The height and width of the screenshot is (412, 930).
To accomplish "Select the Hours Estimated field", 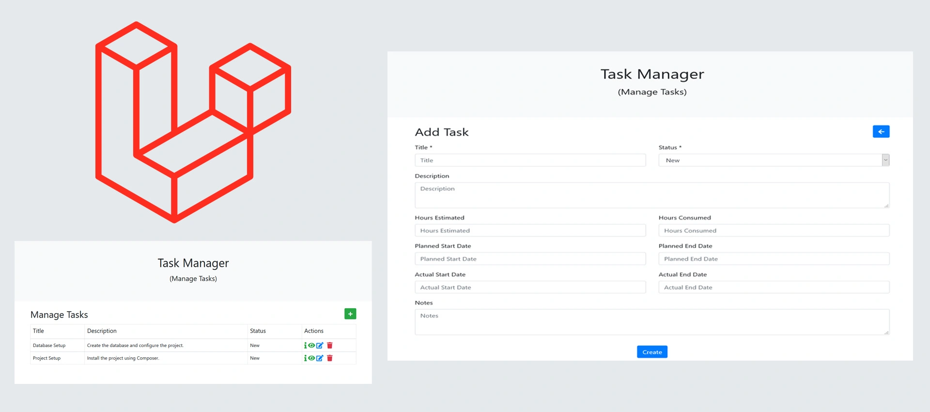I will click(x=530, y=231).
